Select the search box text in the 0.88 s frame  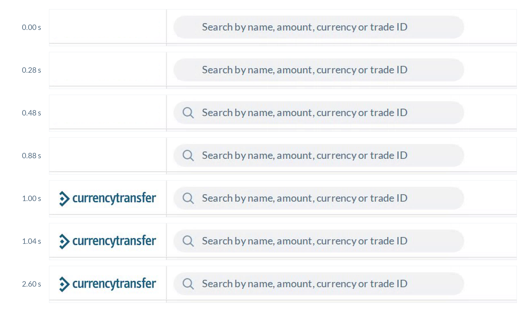[x=305, y=155]
